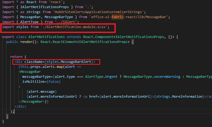Click closing </div> tag

click(20, 107)
